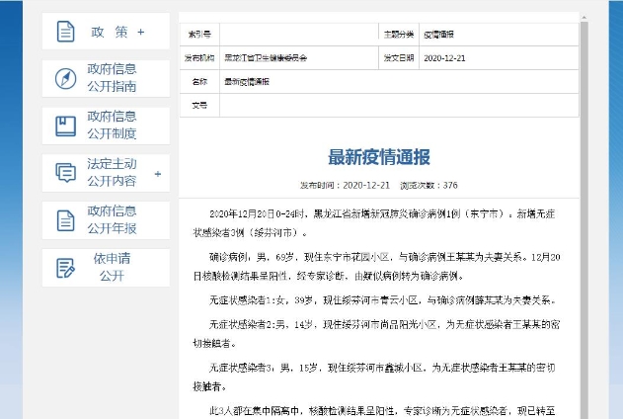Open 政府信息公开指南 in the sidebar
Image resolution: width=623 pixels, height=419 pixels.
[106, 78]
